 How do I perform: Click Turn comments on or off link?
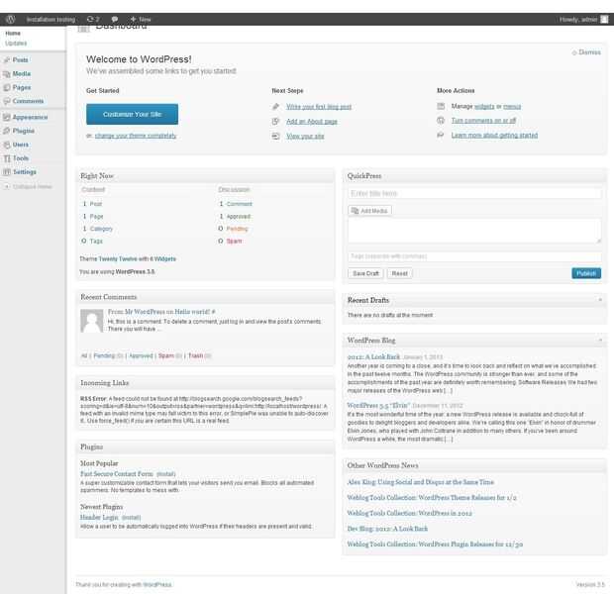tap(483, 120)
